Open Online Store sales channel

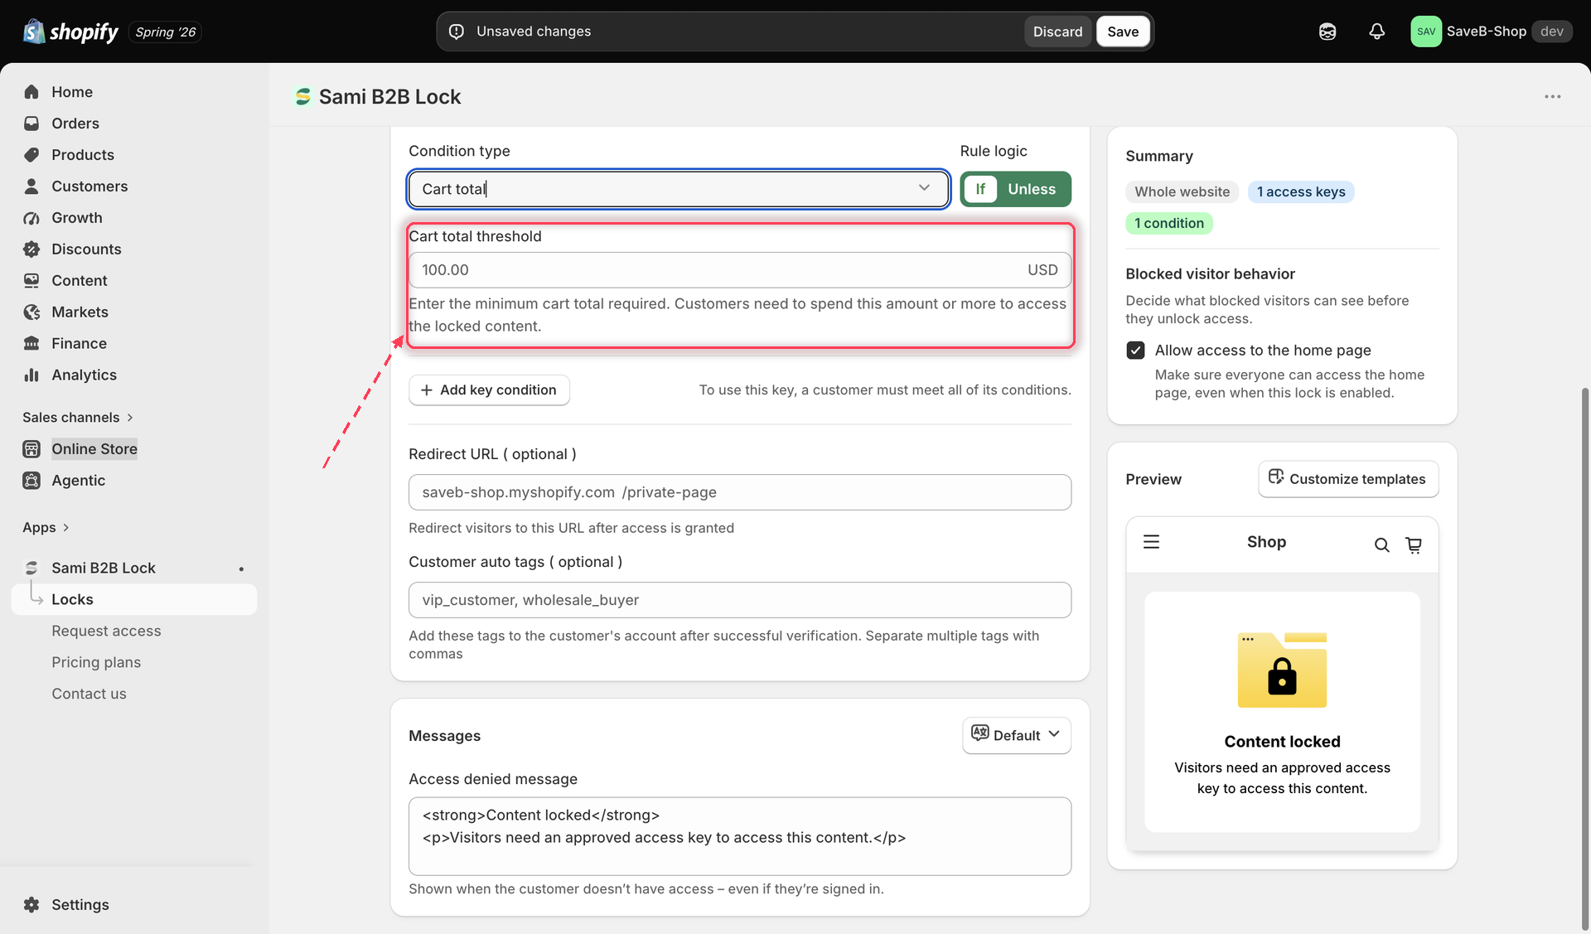point(94,449)
